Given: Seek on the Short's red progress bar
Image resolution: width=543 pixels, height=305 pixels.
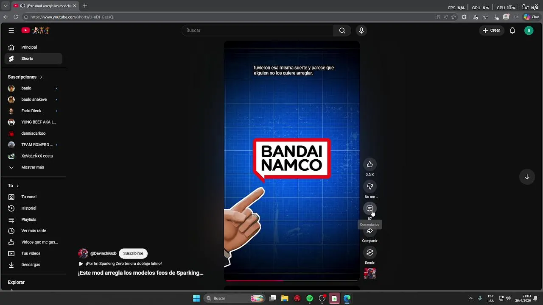Looking at the screenshot, I should tap(292, 280).
